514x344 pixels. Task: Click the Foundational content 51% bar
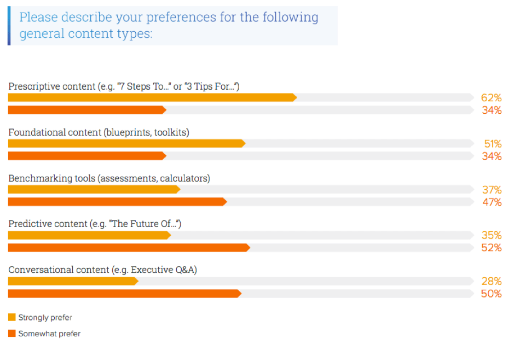coord(127,143)
